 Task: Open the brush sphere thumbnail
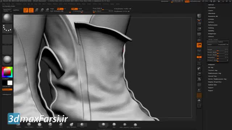point(7,18)
